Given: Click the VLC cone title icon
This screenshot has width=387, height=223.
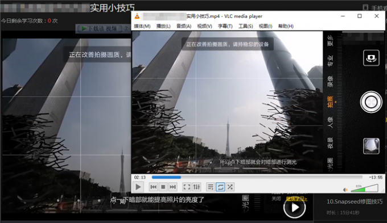Looking at the screenshot, I should click(x=137, y=16).
